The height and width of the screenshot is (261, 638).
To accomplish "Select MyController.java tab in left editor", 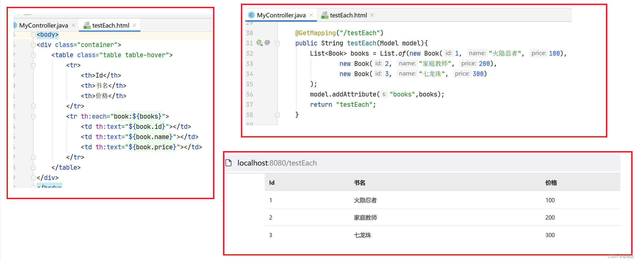I will [43, 25].
